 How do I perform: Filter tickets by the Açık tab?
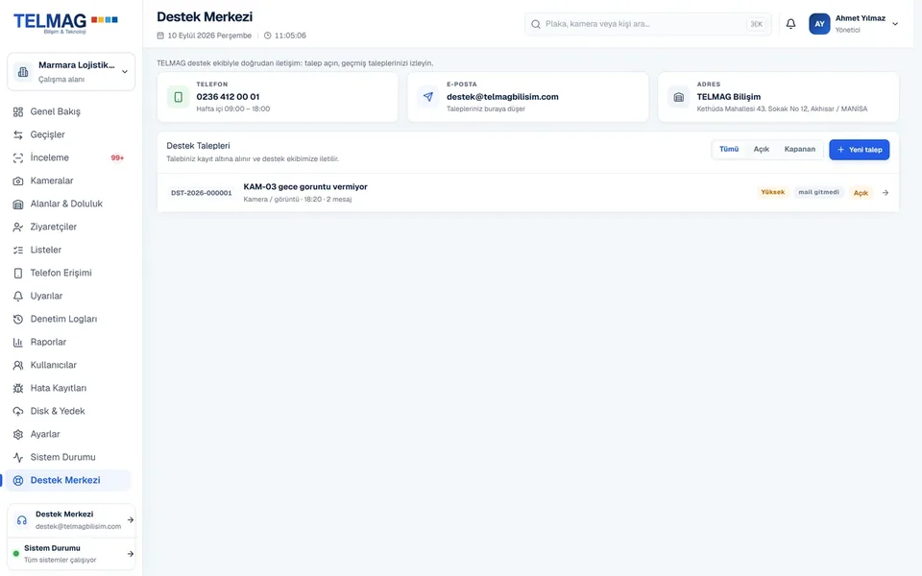point(762,150)
